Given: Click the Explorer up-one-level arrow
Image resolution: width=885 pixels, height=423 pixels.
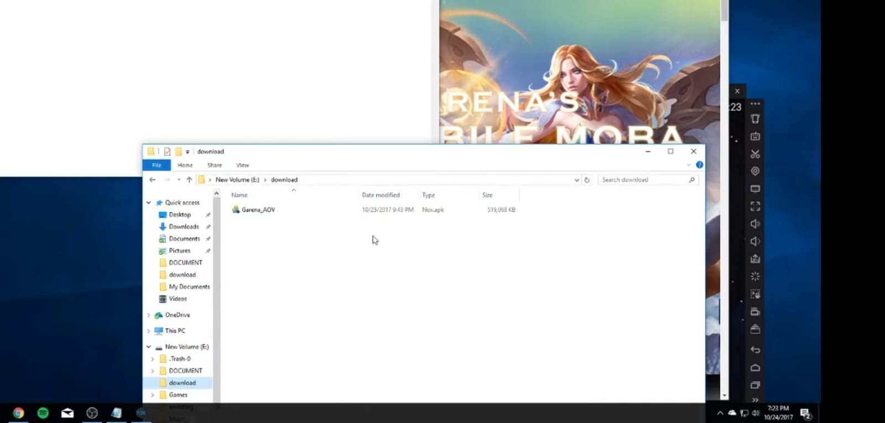Looking at the screenshot, I should click(189, 180).
